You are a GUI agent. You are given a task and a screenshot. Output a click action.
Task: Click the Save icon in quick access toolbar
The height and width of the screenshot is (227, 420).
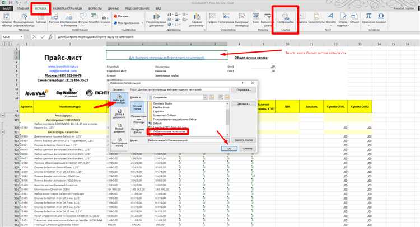(x=10, y=3)
